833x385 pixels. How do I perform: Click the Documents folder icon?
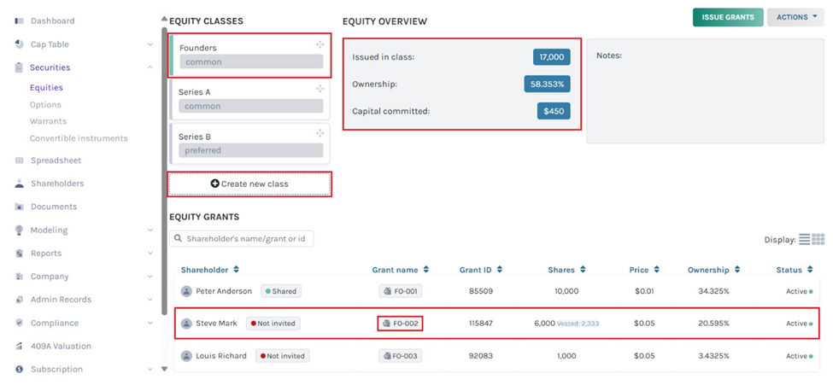pyautogui.click(x=20, y=207)
